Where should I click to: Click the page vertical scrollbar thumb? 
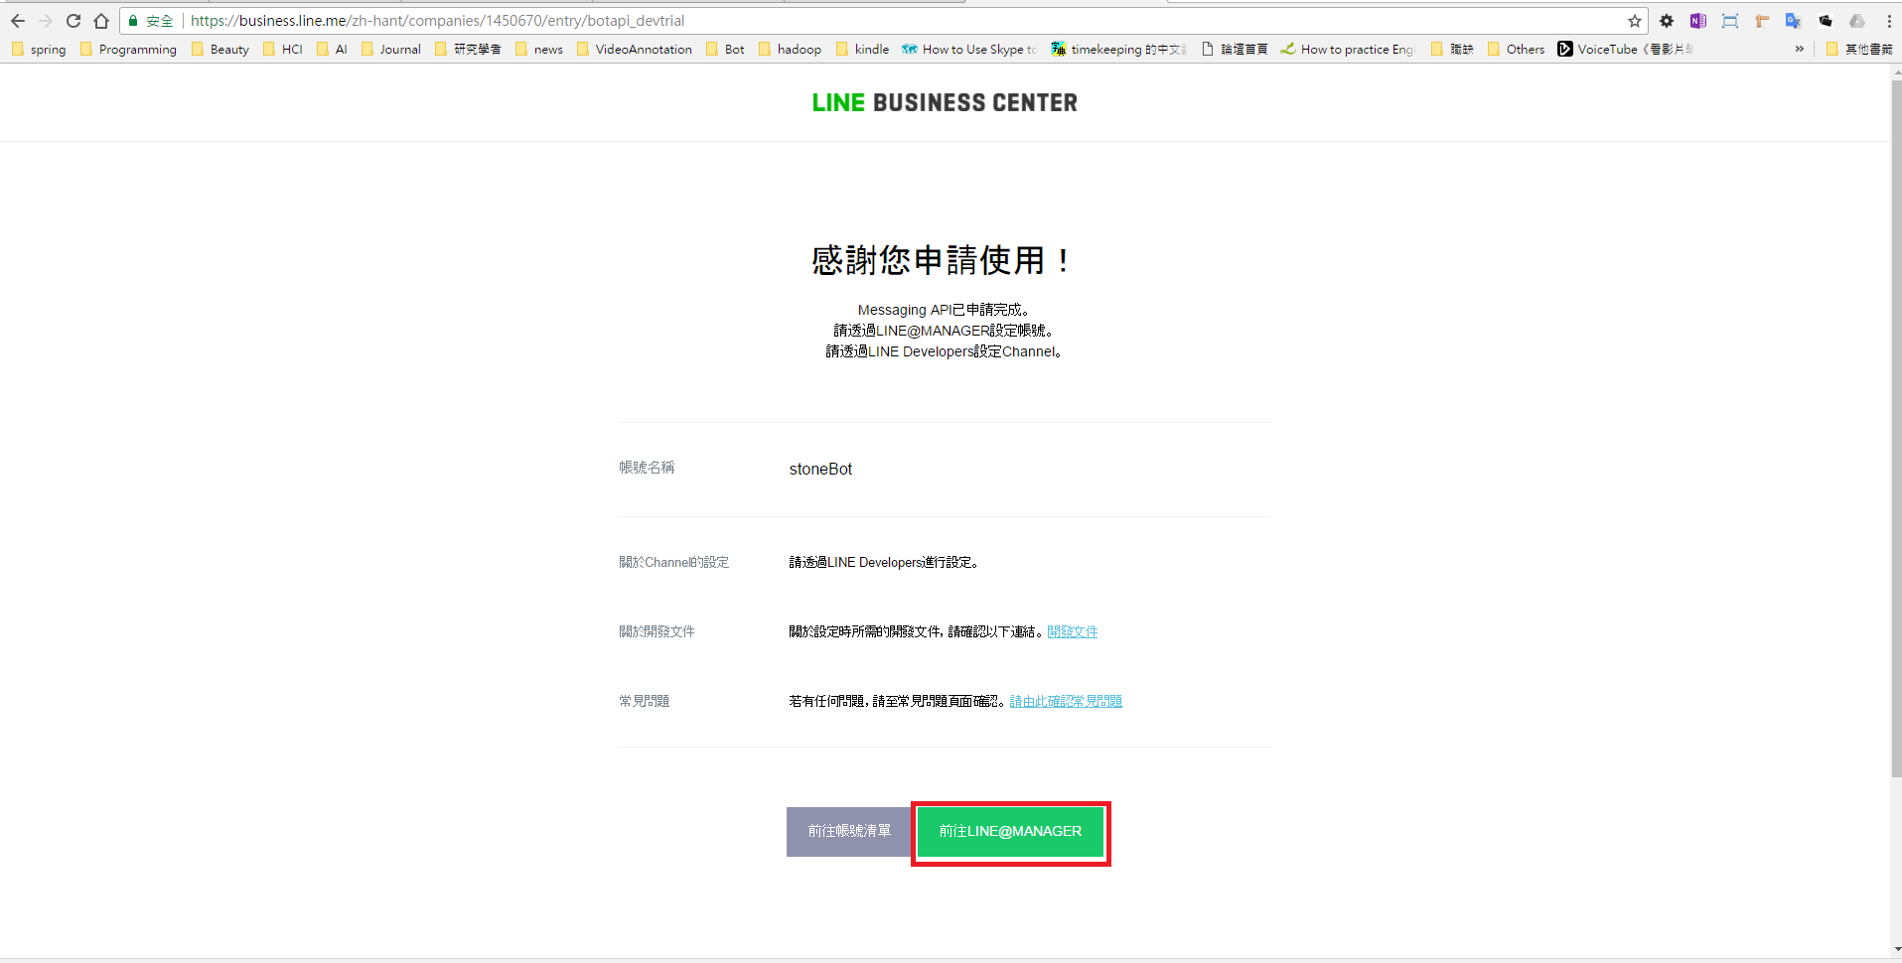[1895, 427]
